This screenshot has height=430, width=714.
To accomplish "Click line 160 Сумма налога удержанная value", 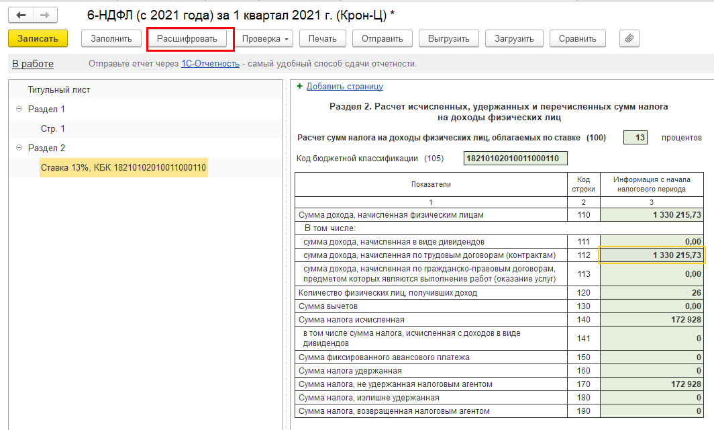I will [x=652, y=371].
